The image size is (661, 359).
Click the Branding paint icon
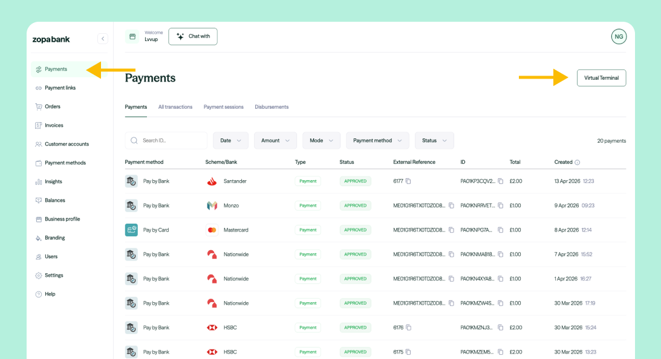38,238
